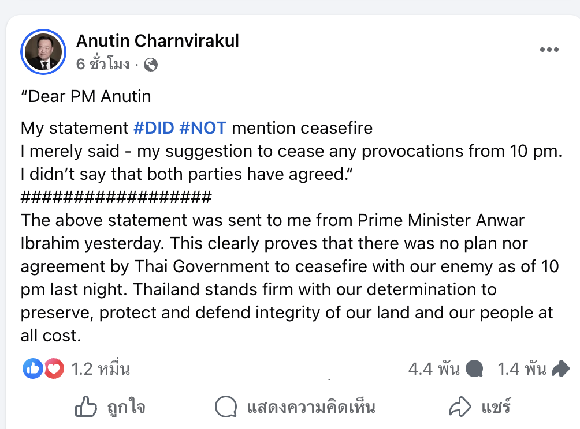Click the share arrow count icon
The width and height of the screenshot is (580, 429).
(x=561, y=369)
